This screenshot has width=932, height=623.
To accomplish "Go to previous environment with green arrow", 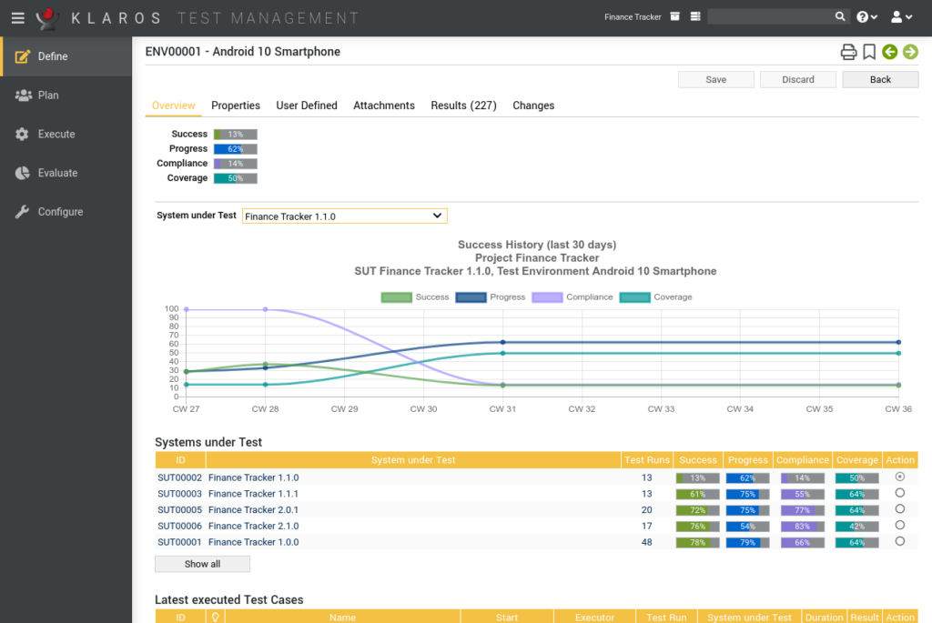I will (x=890, y=52).
